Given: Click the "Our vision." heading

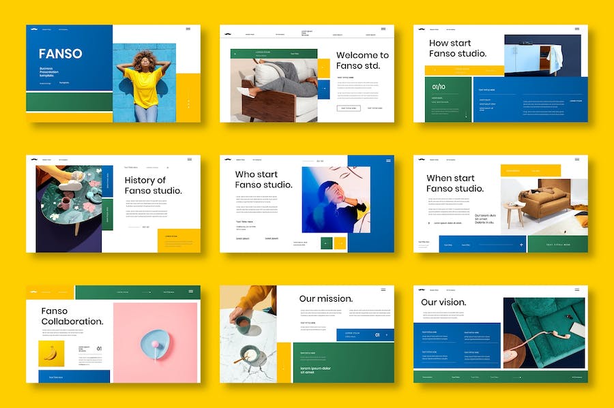Looking at the screenshot, I should point(443,302).
